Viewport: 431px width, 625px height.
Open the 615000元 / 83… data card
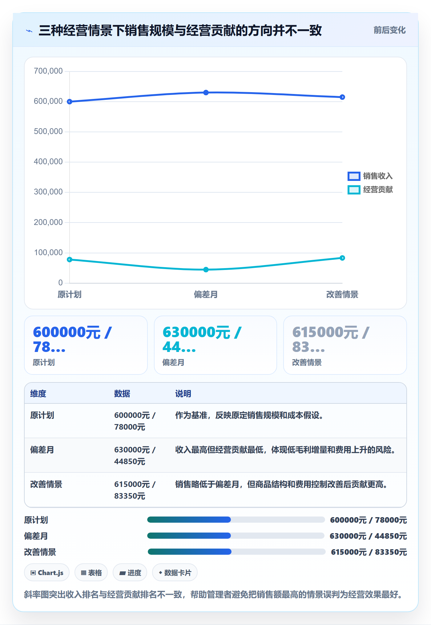click(x=345, y=345)
